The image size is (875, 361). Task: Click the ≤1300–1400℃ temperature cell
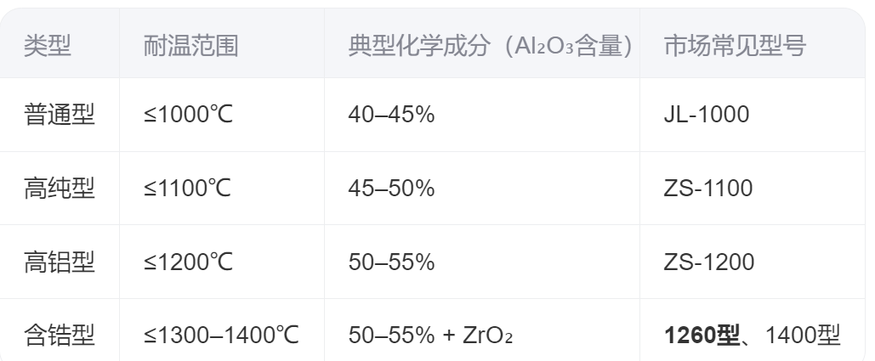click(x=221, y=336)
